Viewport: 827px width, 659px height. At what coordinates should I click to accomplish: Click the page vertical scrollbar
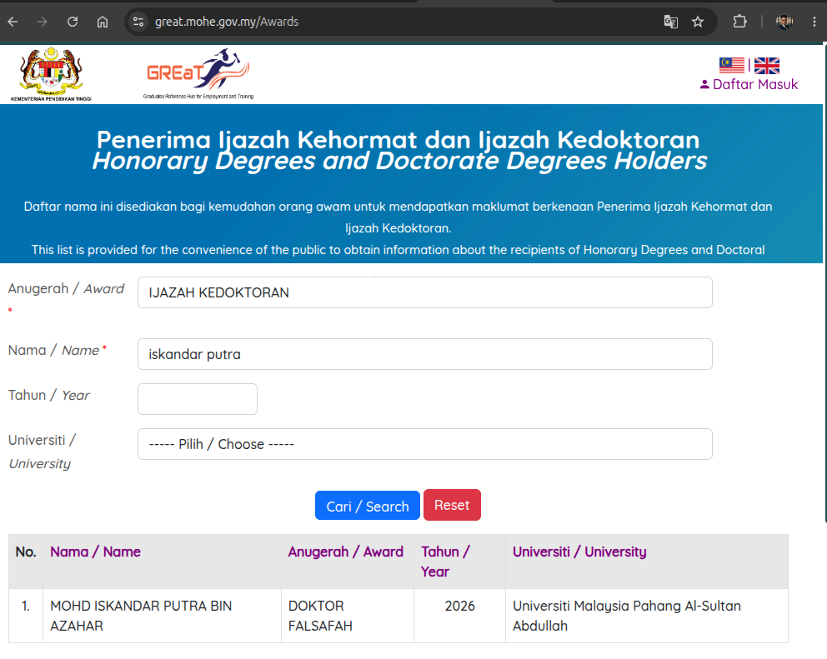824,285
